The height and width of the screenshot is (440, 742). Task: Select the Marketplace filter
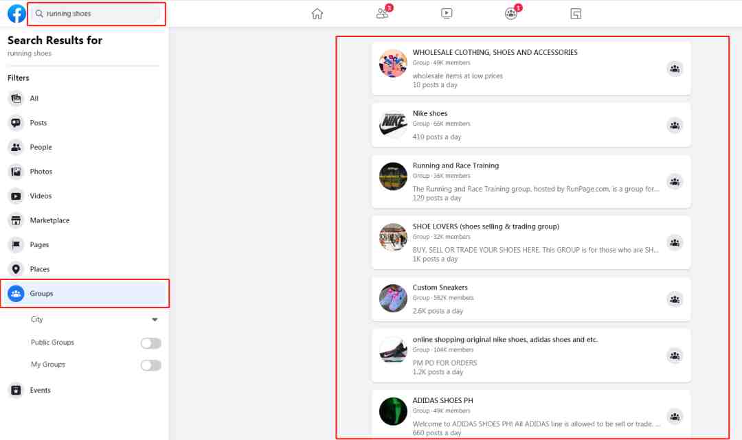pos(85,220)
